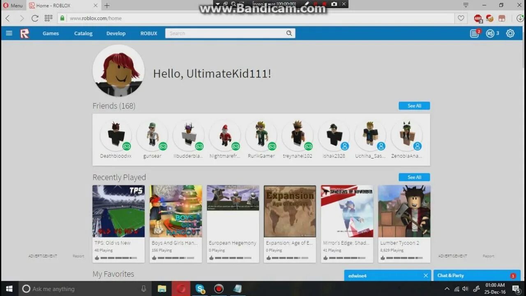
Task: Open Expansion: Age of Empires game thumbnail
Action: pos(290,211)
